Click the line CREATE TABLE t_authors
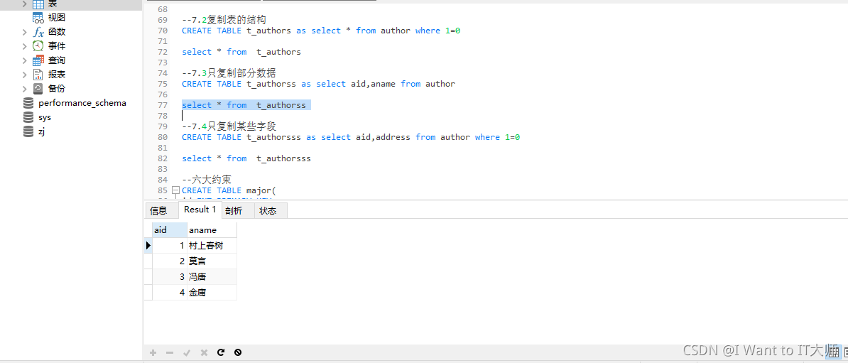 (x=321, y=31)
